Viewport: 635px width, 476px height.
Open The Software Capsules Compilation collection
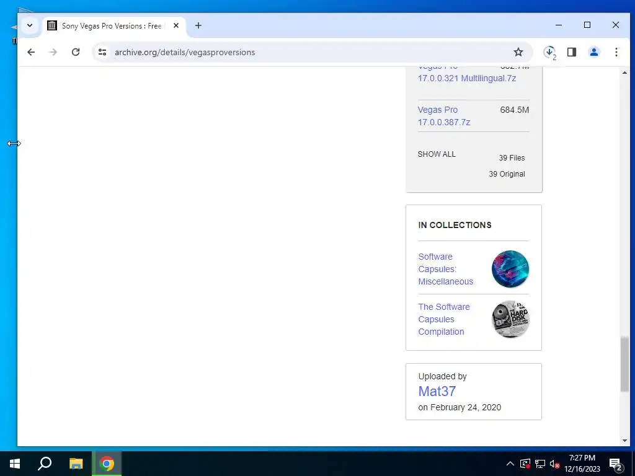click(444, 319)
